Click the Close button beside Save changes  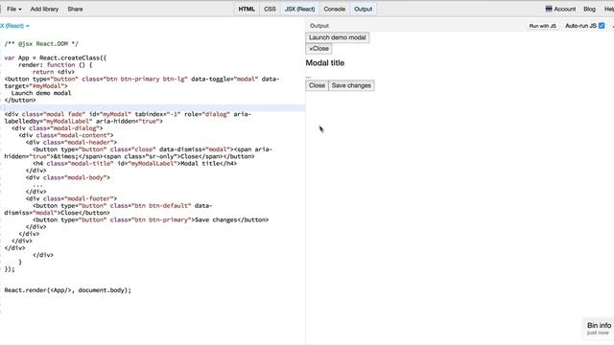click(317, 85)
